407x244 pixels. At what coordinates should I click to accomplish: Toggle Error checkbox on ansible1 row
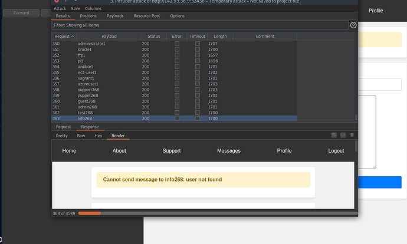pos(177,67)
